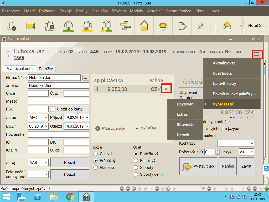This screenshot has height=202, width=269.
Task: Open the document edit pencil icon
Action: click(x=182, y=26)
